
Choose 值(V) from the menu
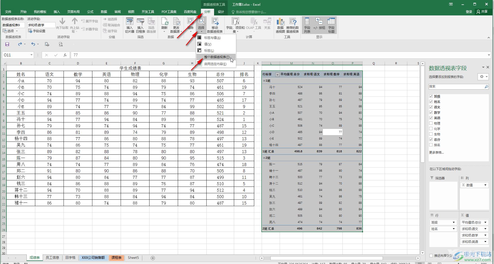(216, 44)
